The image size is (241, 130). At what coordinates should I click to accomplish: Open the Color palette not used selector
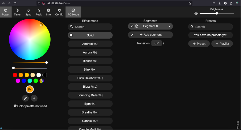click(30, 106)
